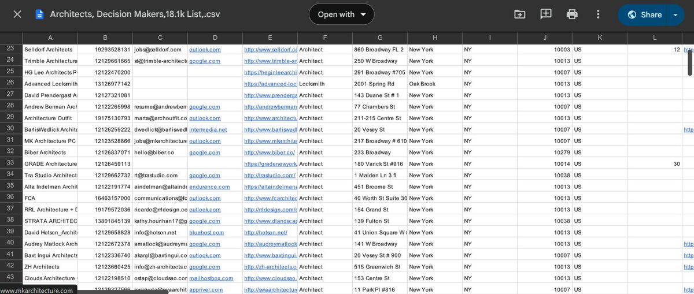
Task: Select the 'ZH Architects' cell
Action: [x=50, y=267]
